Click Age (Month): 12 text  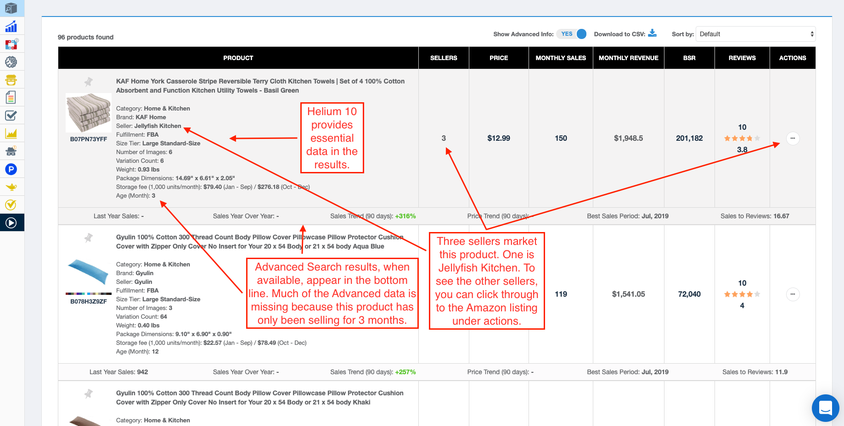tap(137, 351)
